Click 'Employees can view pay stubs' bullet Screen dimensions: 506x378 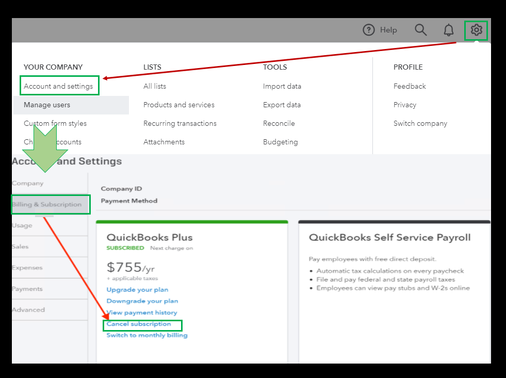[393, 288]
